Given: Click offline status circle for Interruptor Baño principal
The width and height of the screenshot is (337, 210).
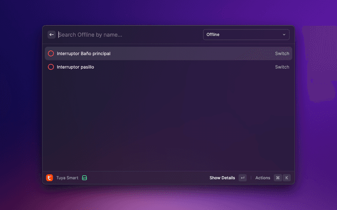Looking at the screenshot, I should tap(51, 54).
